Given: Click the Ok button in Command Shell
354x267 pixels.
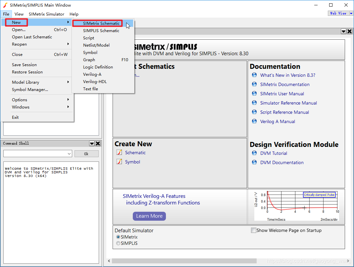Looking at the screenshot, I should 86,154.
